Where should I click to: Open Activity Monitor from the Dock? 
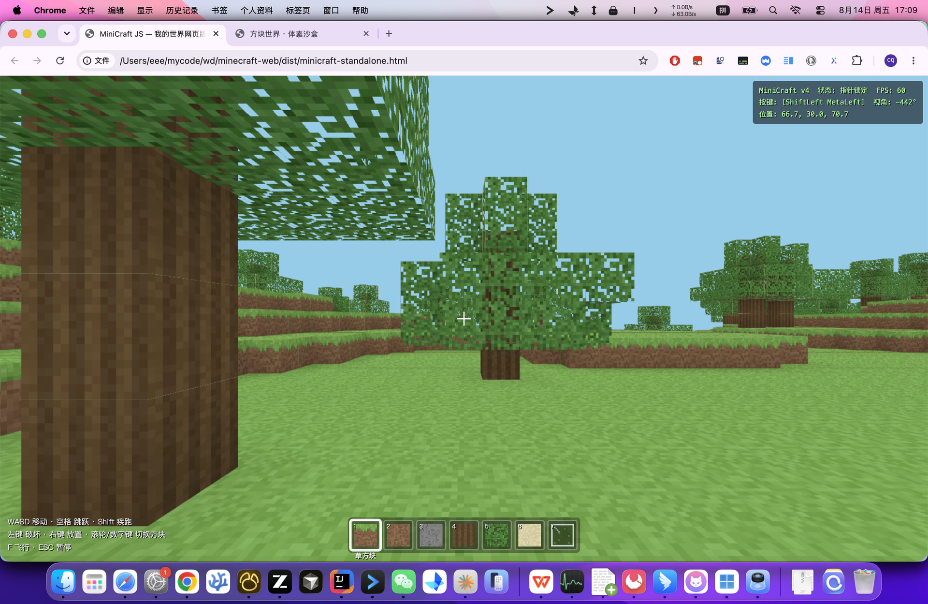pyautogui.click(x=572, y=581)
